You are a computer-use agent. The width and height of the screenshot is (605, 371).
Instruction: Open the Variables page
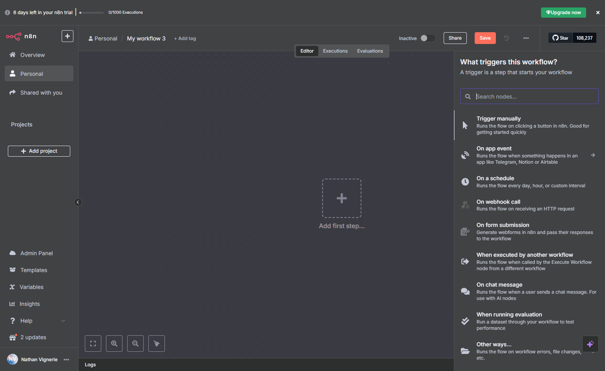point(39,287)
